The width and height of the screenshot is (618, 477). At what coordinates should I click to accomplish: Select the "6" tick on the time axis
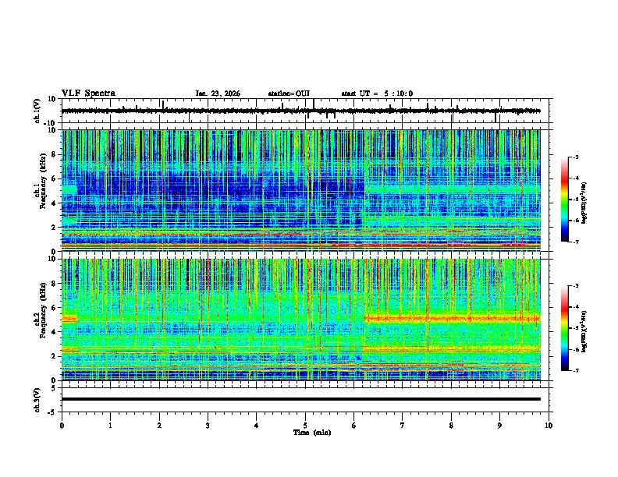[x=353, y=426]
